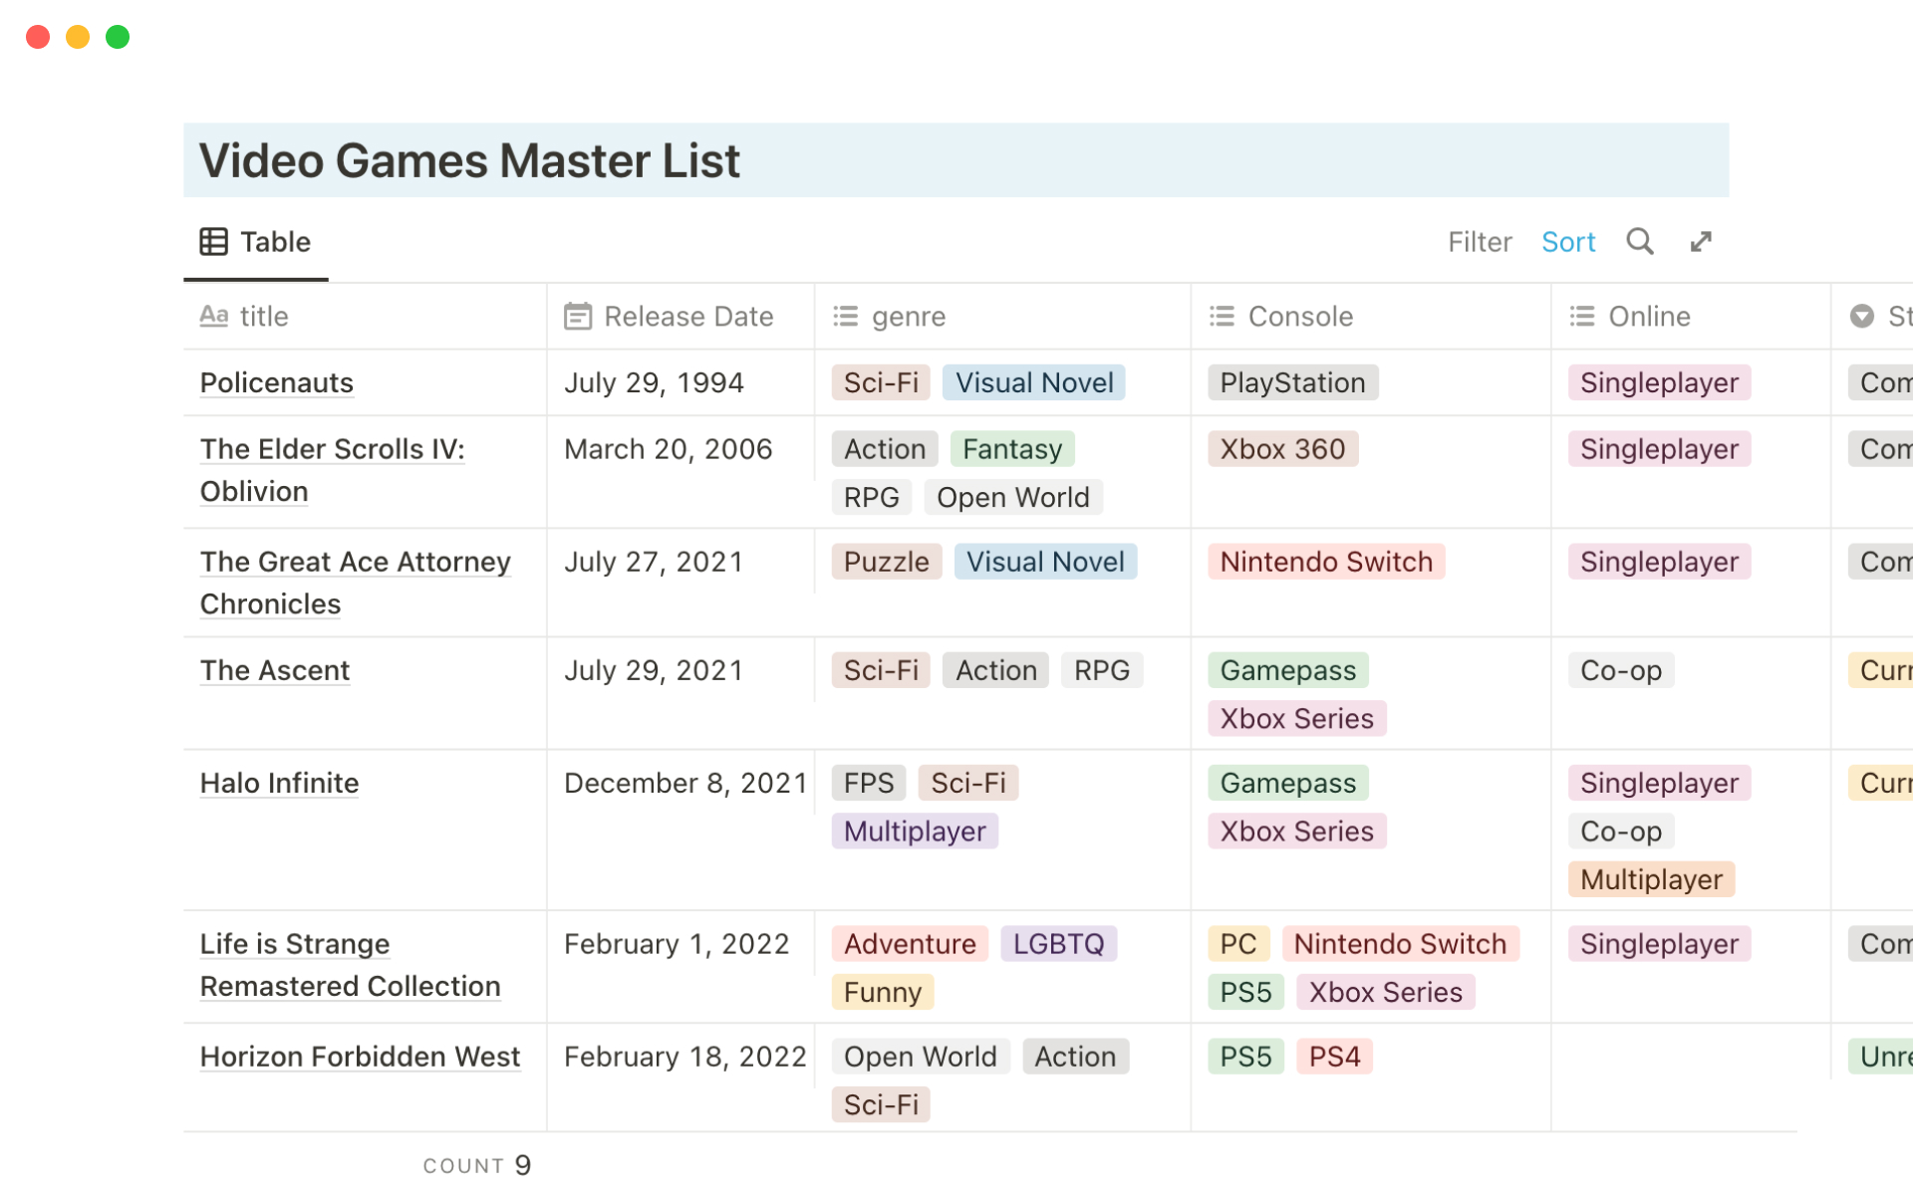
Task: Click Filter to add a filter rule
Action: pos(1481,242)
